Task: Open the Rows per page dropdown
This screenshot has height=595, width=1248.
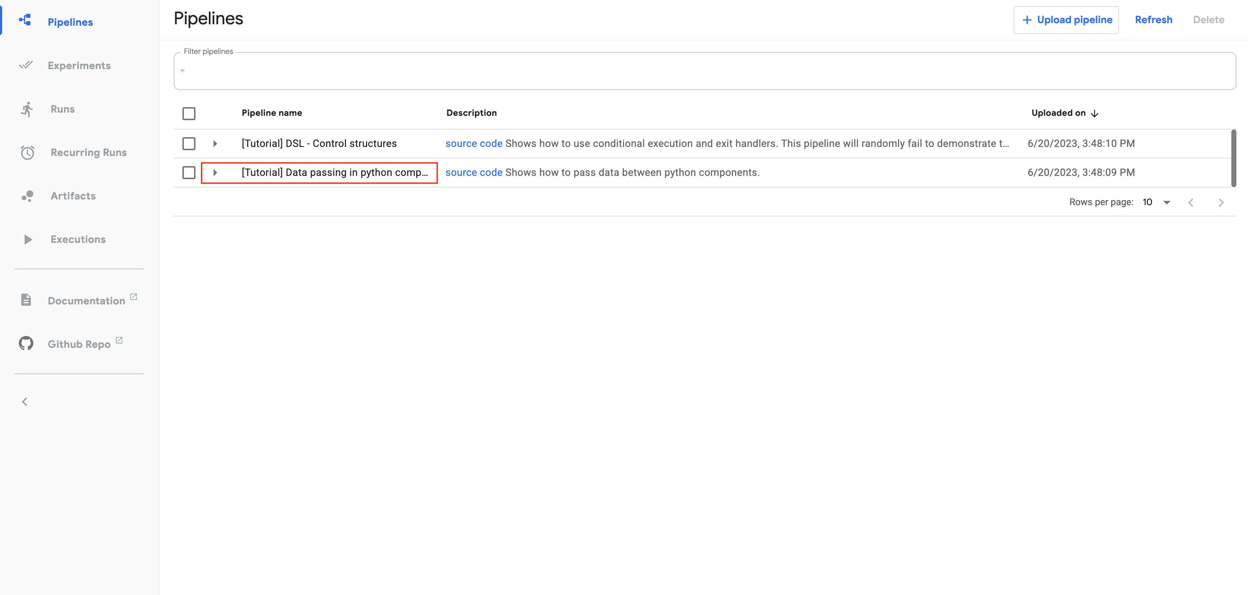Action: tap(1157, 202)
